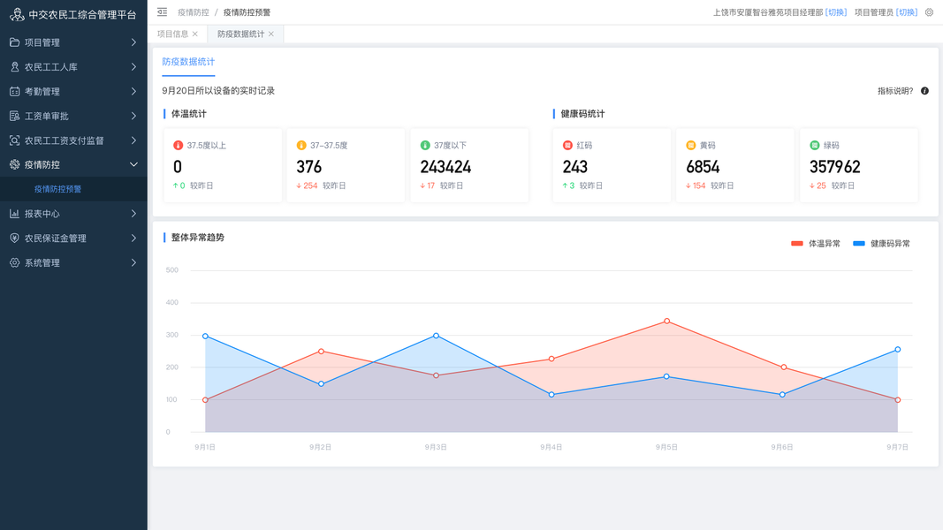The image size is (943, 530).
Task: Click red thermometer icon for 37.5度以上
Action: pos(178,146)
